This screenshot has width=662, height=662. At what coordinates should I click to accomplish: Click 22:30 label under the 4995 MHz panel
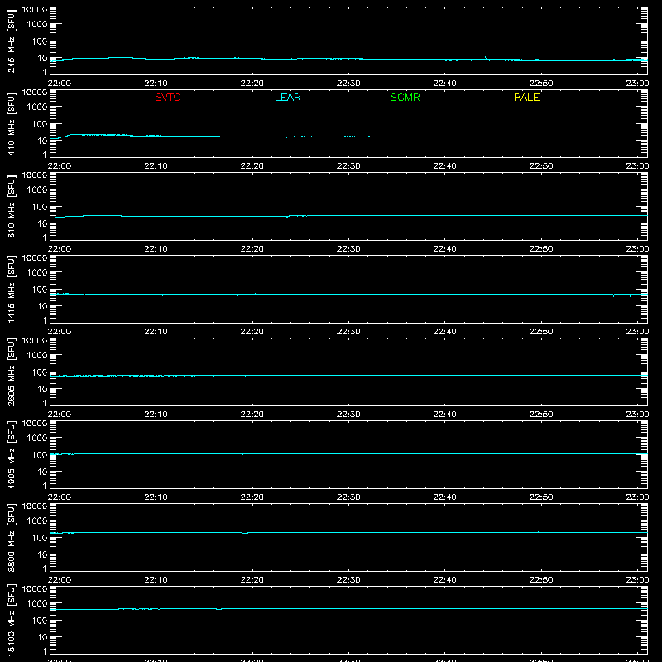pyautogui.click(x=348, y=497)
